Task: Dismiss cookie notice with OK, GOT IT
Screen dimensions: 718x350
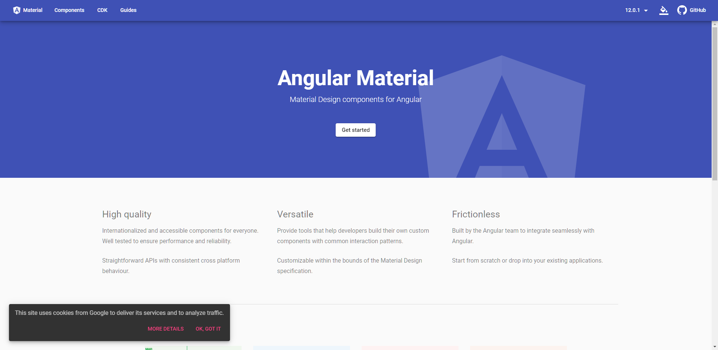Action: click(x=208, y=329)
